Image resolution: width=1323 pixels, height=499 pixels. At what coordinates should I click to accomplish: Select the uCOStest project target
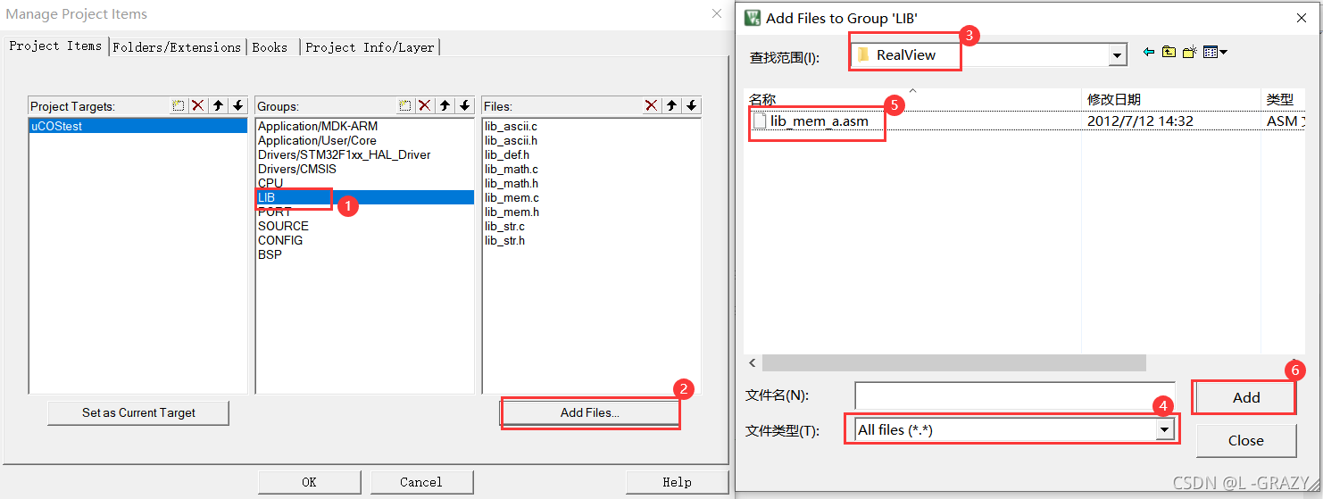(137, 126)
